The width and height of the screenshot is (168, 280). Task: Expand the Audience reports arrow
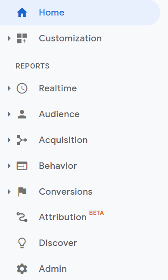click(x=9, y=114)
